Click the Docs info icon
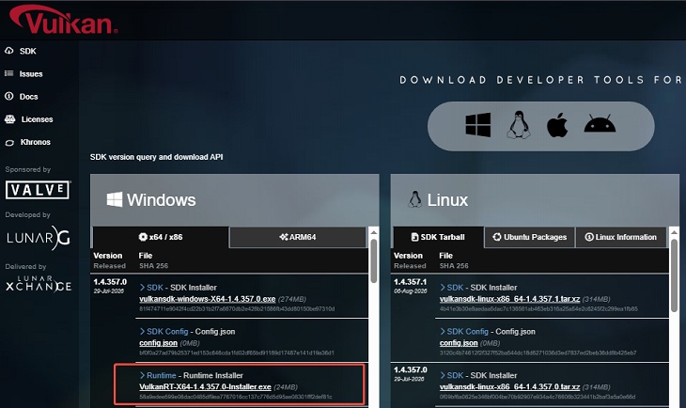This screenshot has height=408, width=686. click(9, 96)
